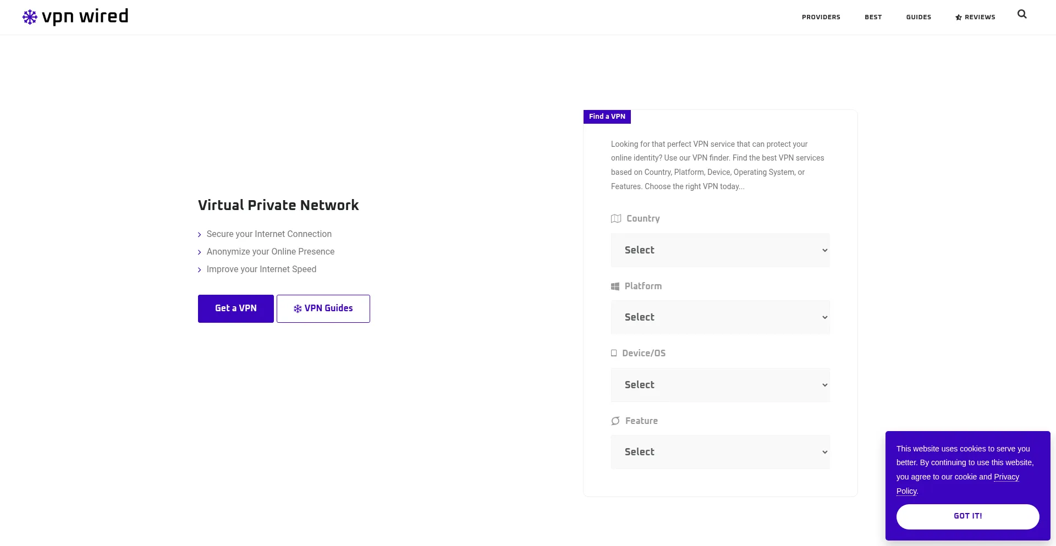This screenshot has height=546, width=1056.
Task: Expand the Platform select dropdown
Action: [x=720, y=317]
